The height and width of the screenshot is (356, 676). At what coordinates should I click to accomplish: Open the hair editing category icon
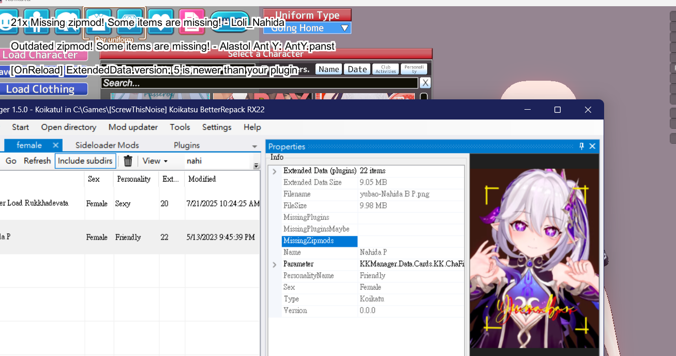67,22
